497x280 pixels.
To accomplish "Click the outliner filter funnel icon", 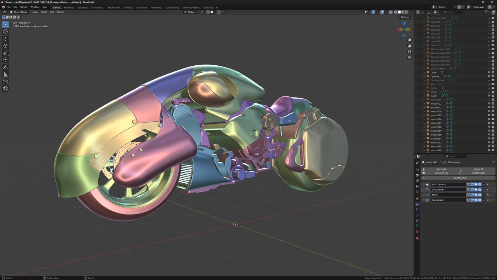I will coord(487,12).
